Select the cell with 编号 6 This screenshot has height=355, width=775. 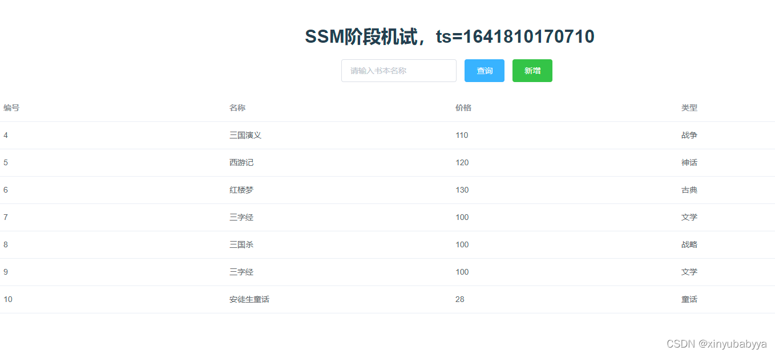(x=6, y=190)
